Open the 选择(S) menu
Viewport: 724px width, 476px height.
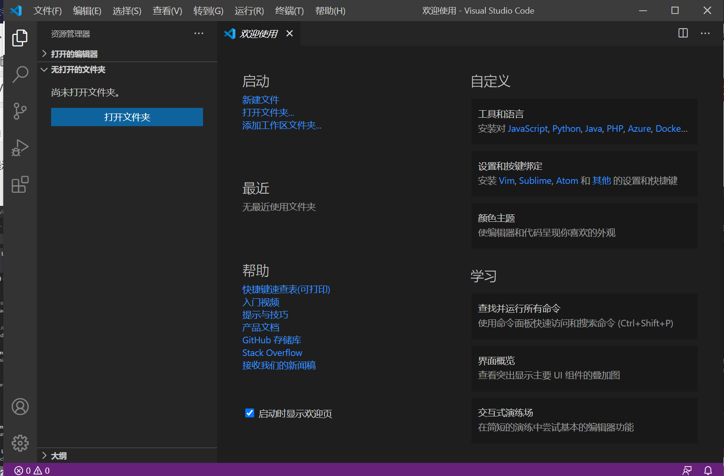pyautogui.click(x=127, y=11)
